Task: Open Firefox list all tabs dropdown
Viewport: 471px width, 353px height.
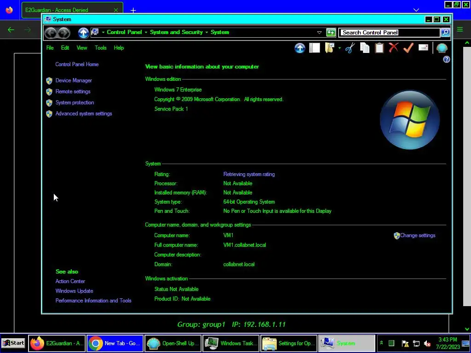Action: coord(416,10)
